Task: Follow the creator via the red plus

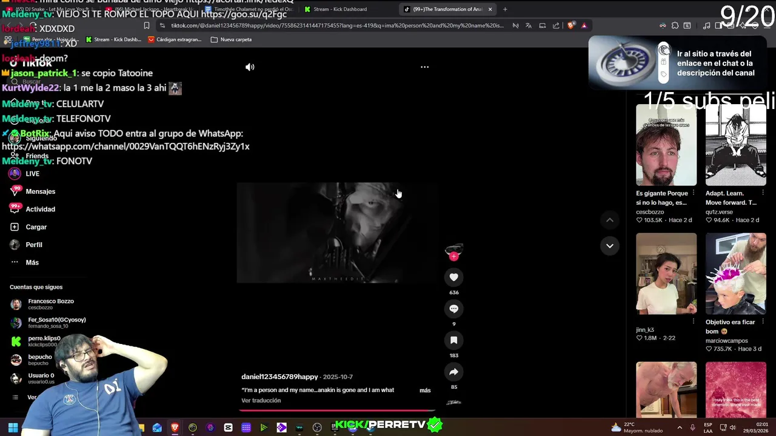Action: point(453,256)
